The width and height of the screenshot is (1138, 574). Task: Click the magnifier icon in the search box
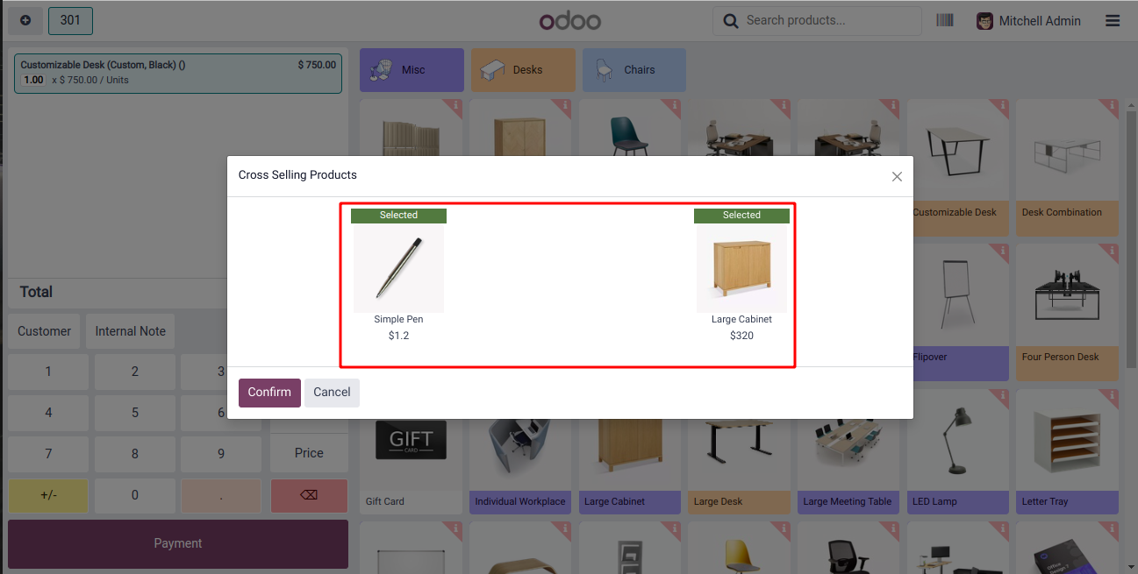730,20
